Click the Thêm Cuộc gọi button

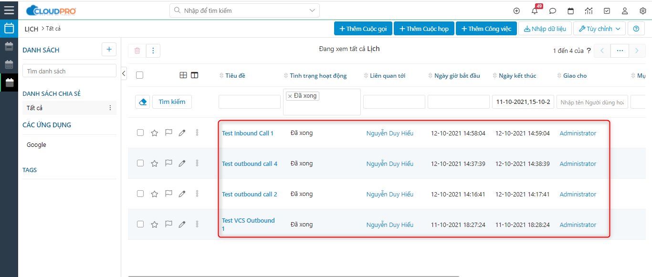click(363, 29)
